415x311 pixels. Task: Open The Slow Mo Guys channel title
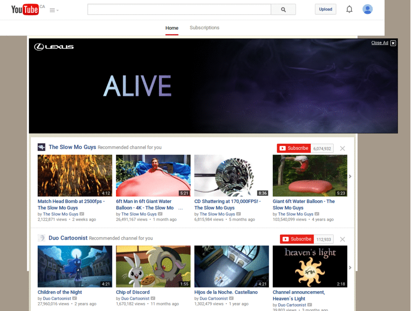coord(72,147)
